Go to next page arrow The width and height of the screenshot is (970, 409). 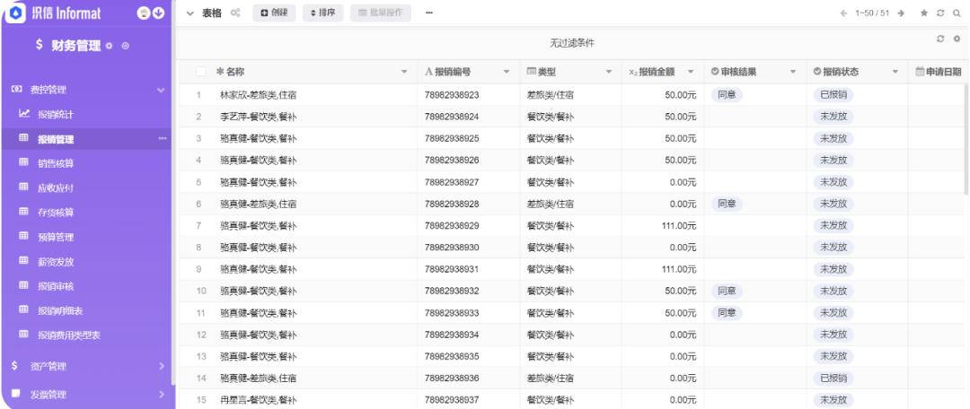pos(901,13)
